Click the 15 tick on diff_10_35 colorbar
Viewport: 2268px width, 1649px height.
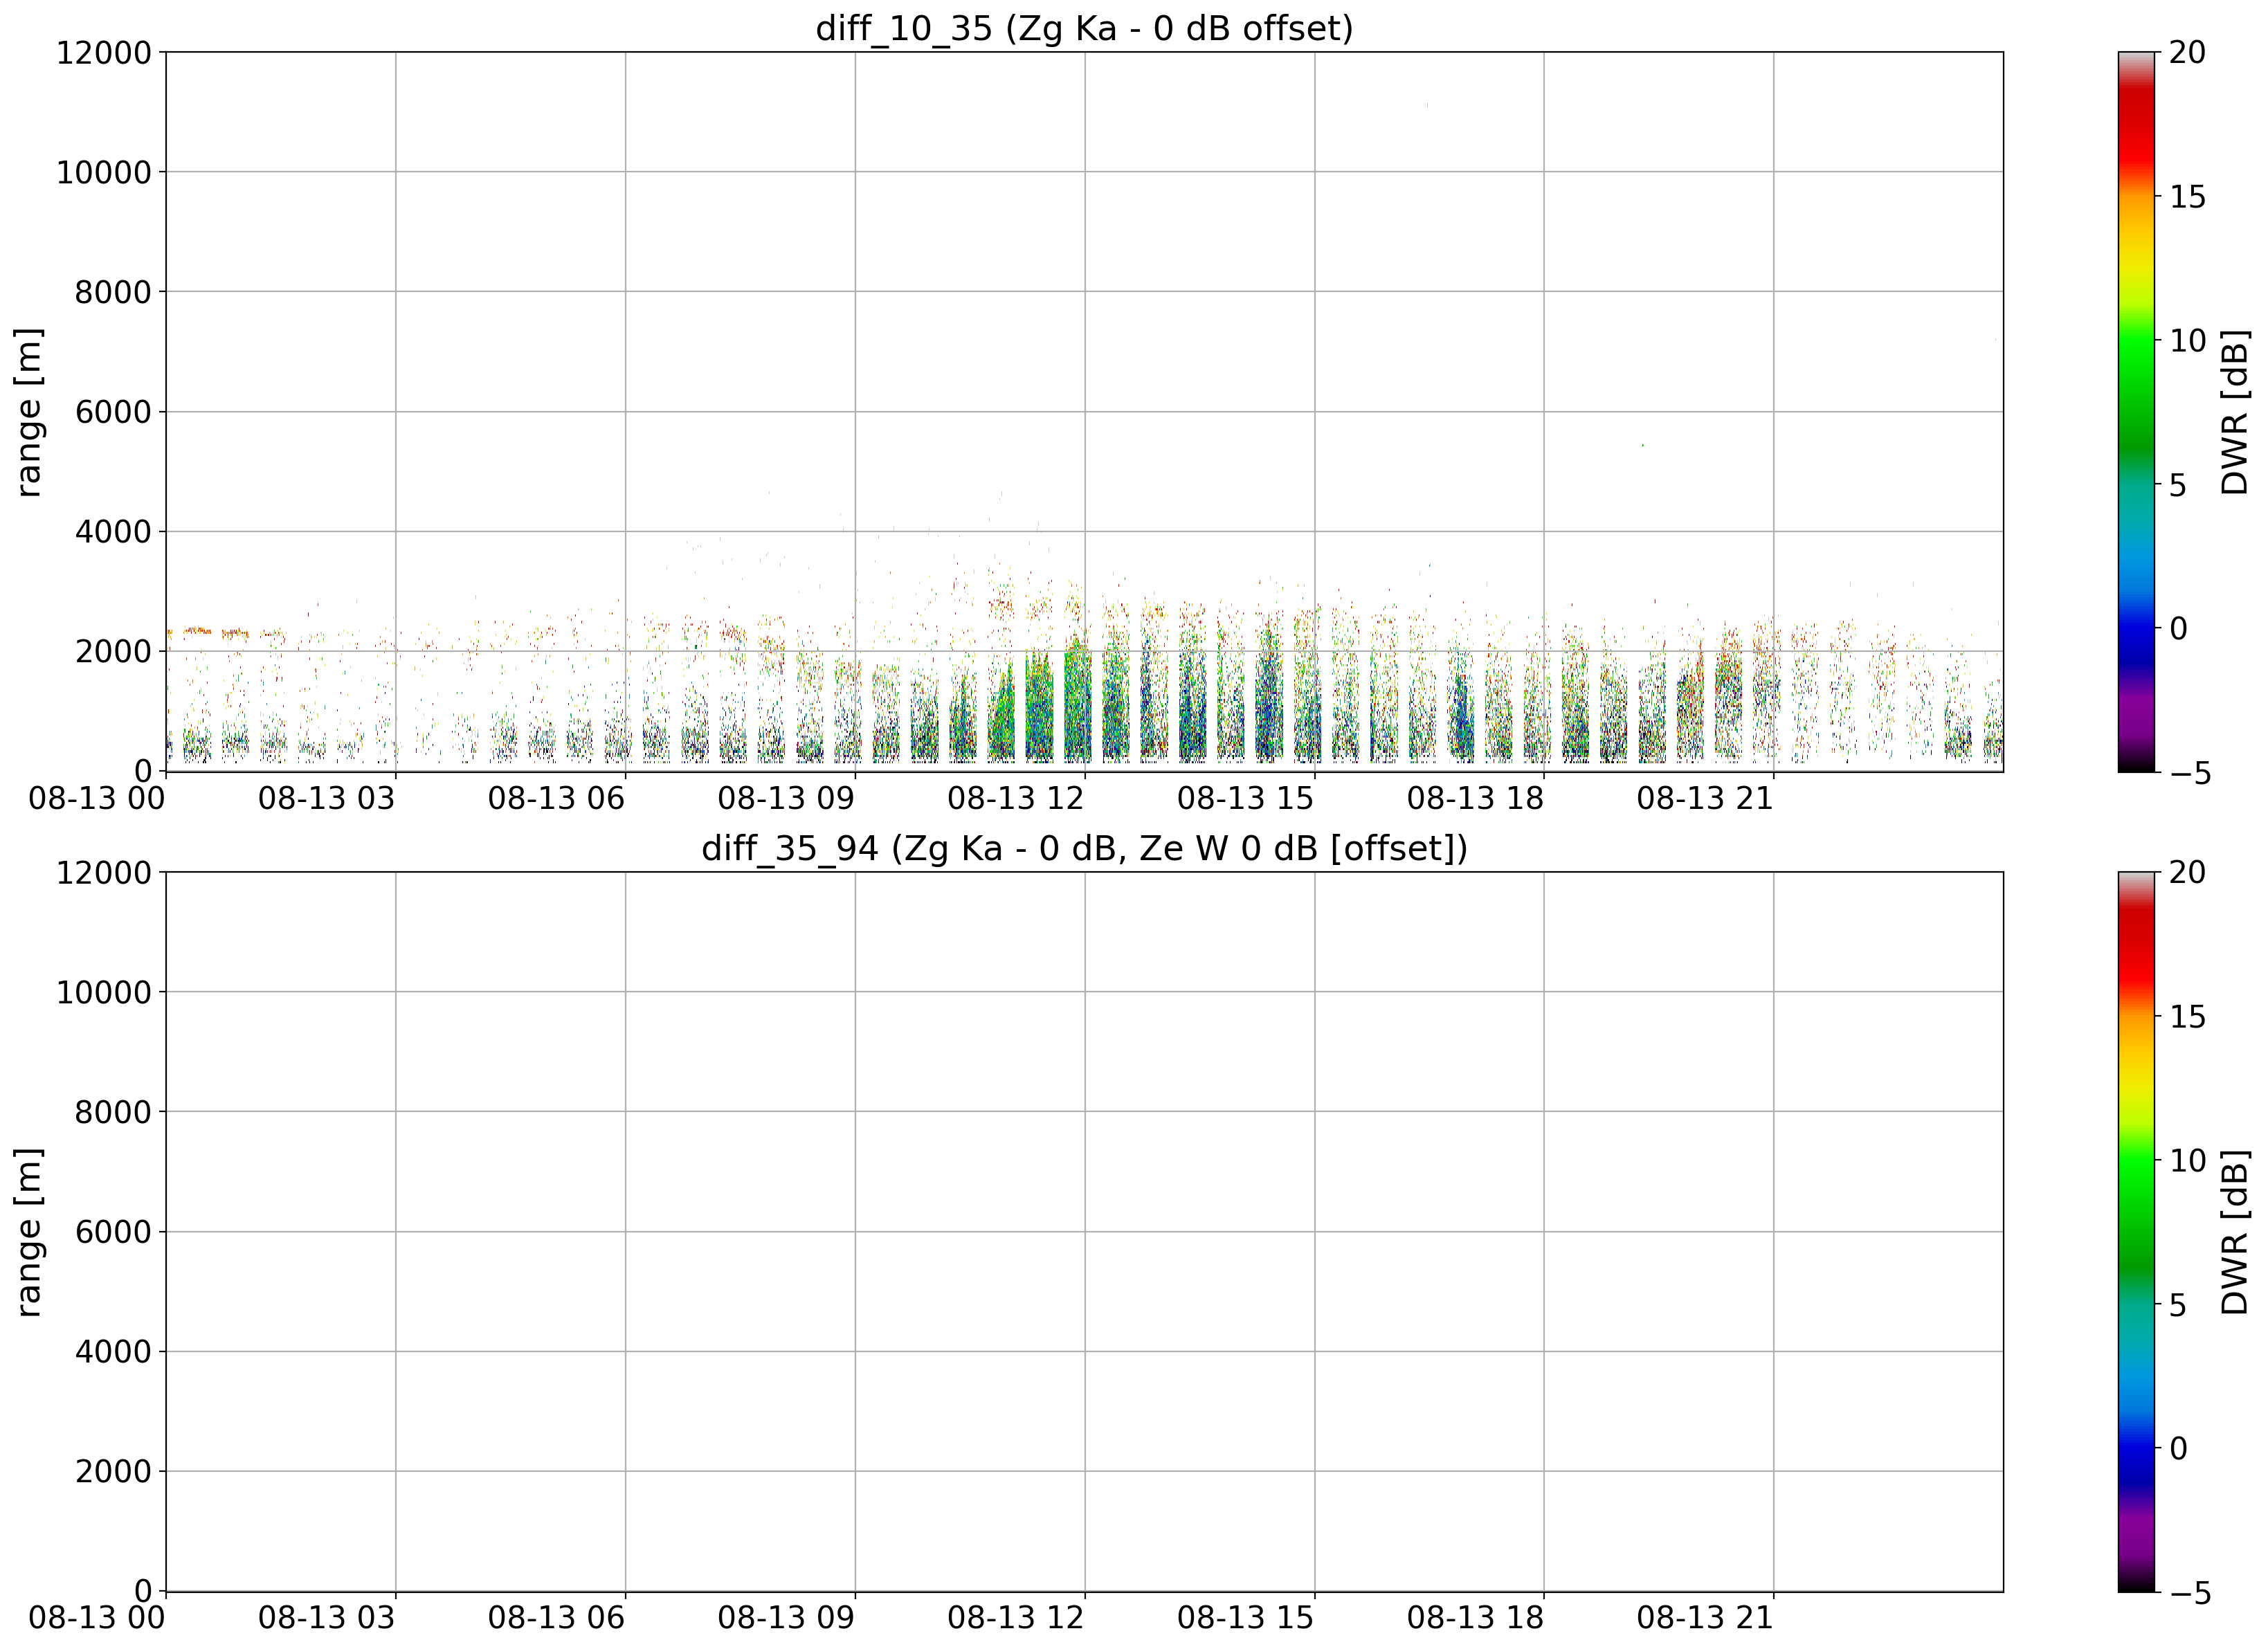(2187, 196)
